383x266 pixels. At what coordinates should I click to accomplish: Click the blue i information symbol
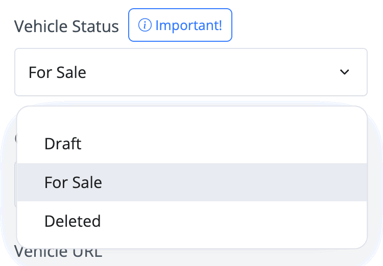click(145, 25)
